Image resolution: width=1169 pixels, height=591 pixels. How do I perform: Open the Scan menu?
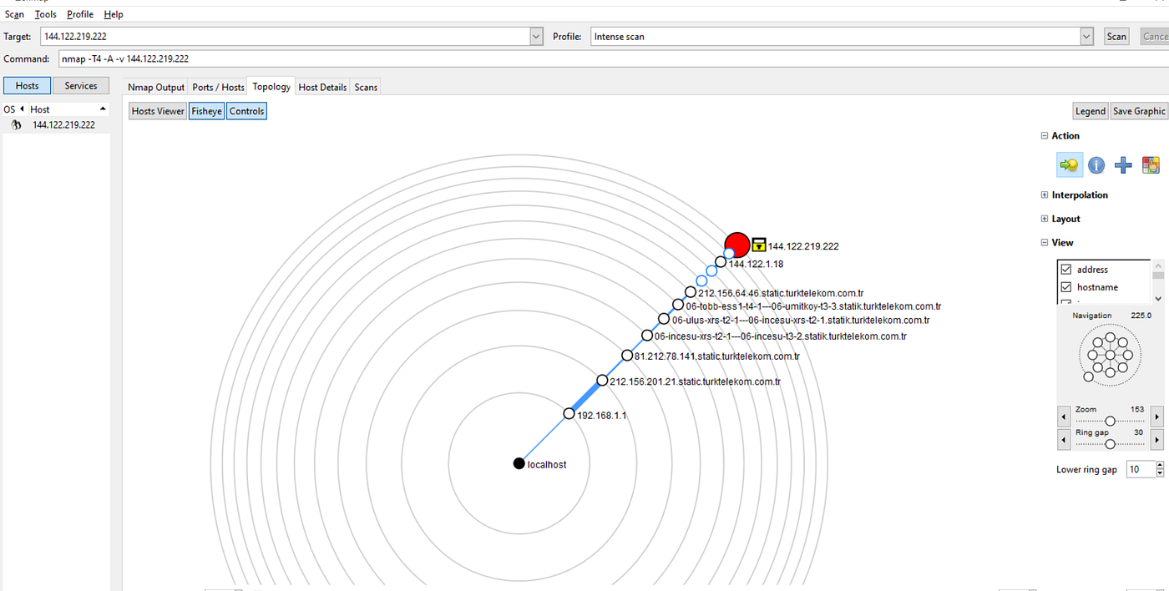[x=14, y=14]
